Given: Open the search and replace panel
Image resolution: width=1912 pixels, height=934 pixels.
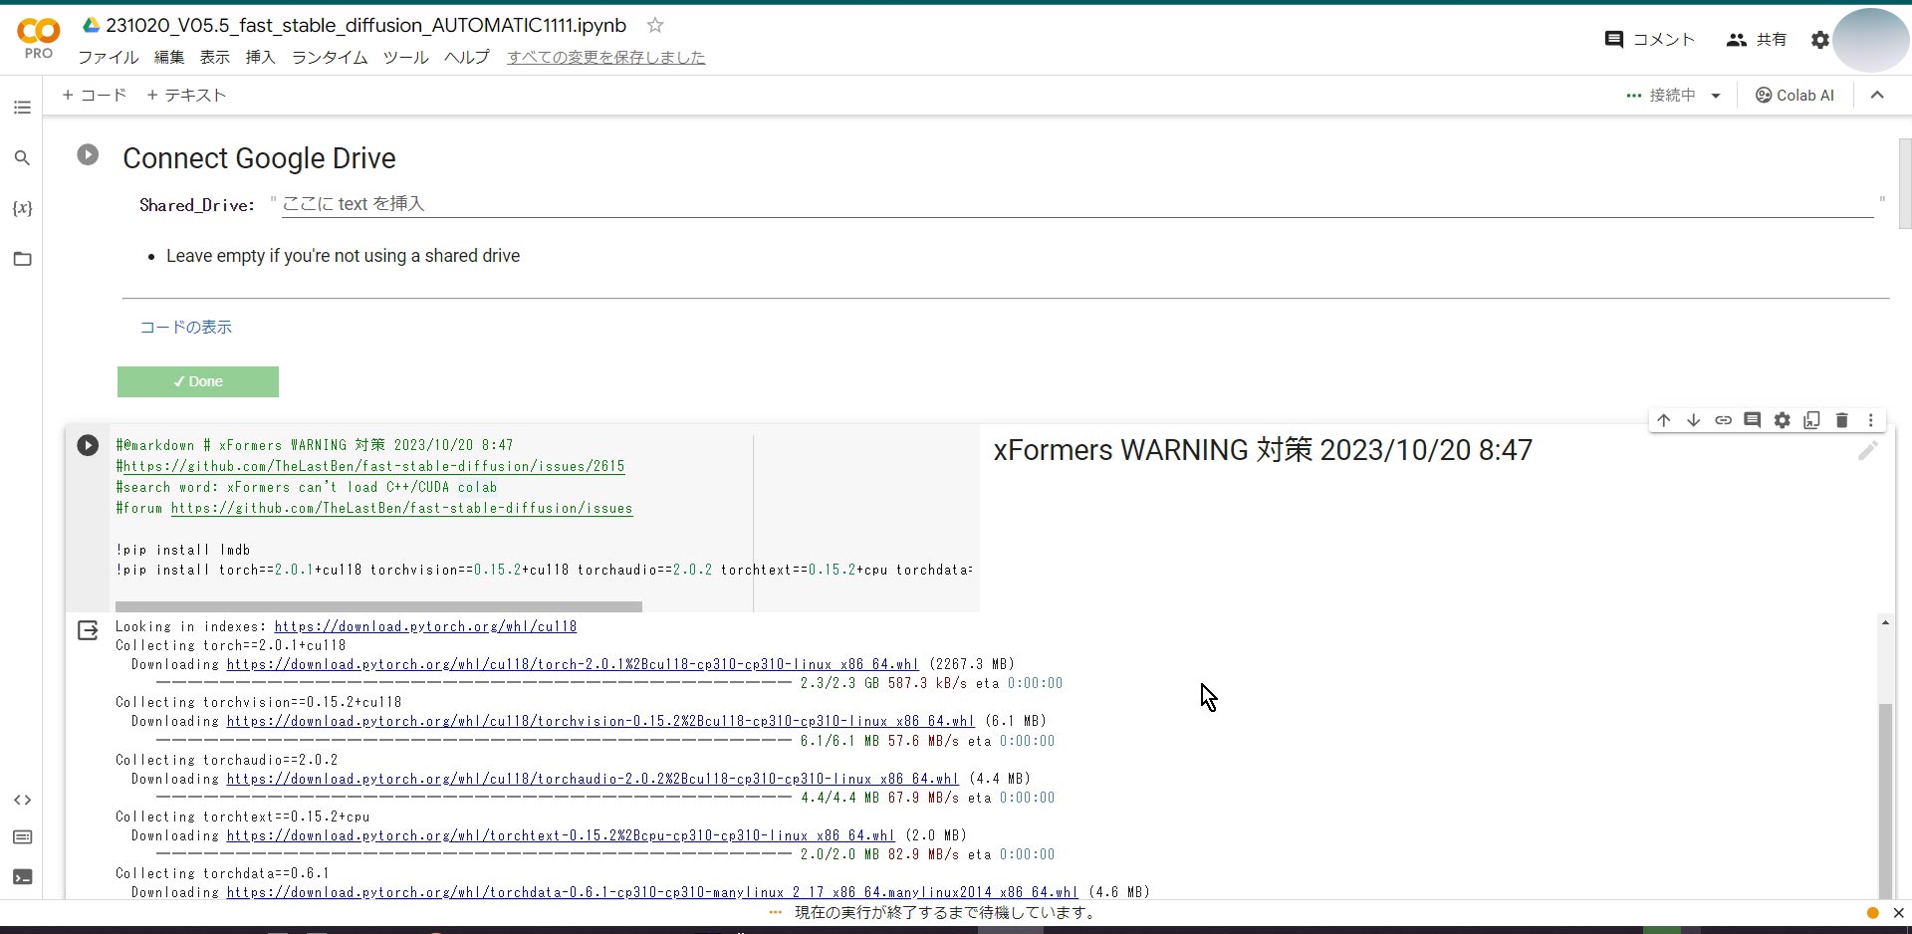Looking at the screenshot, I should 22,158.
